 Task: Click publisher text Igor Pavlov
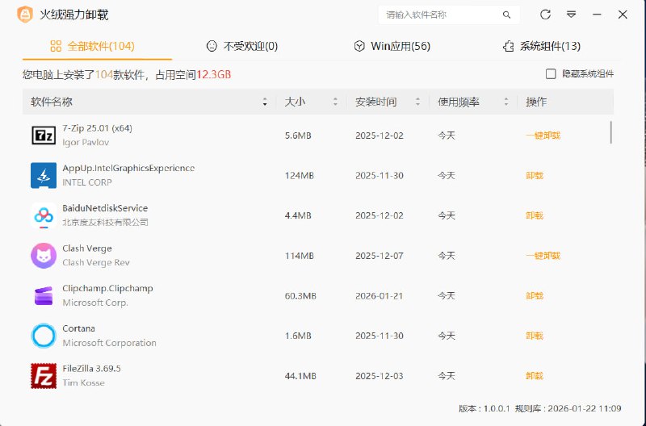pos(86,143)
